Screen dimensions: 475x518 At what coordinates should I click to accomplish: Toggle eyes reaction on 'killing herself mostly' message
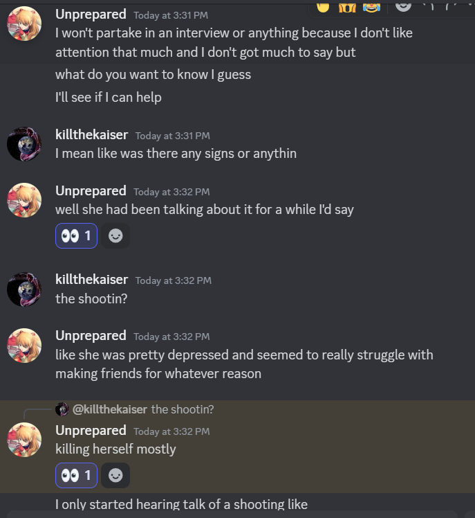(76, 475)
